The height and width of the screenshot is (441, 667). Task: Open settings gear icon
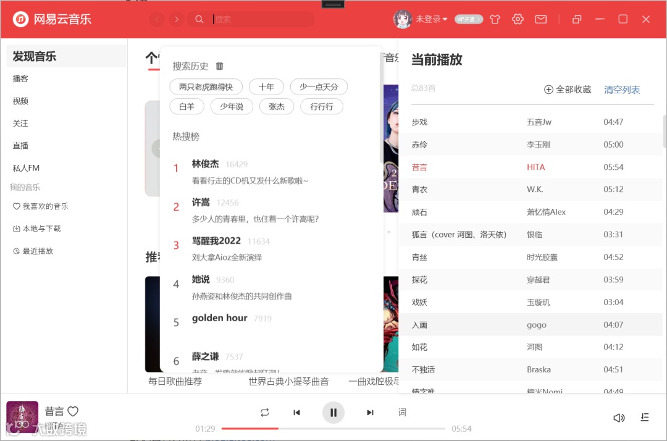click(x=518, y=19)
